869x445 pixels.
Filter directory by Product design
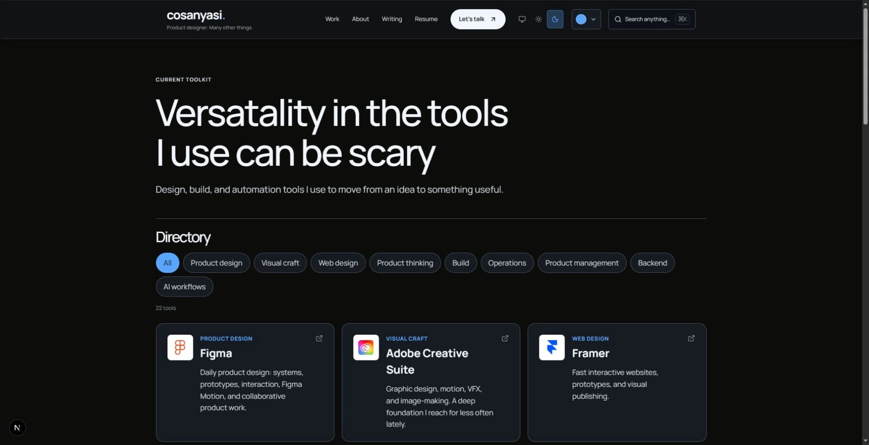216,263
